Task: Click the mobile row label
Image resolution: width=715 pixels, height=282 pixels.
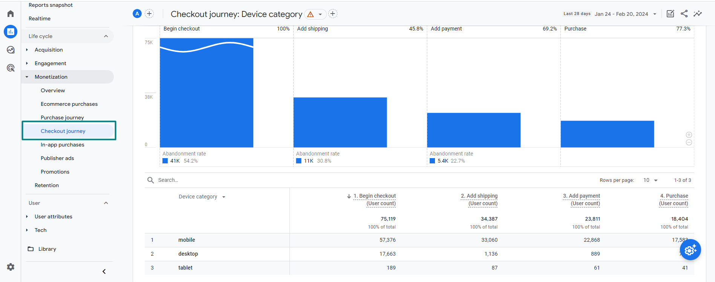Action: [x=187, y=240]
